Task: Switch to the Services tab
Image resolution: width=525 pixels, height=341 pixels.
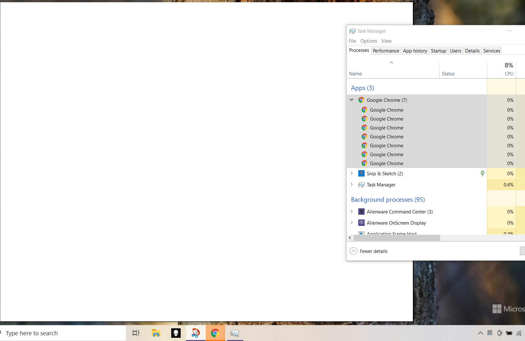Action: 492,51
